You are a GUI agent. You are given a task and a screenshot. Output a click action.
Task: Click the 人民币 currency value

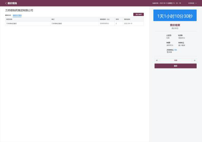tap(169, 35)
